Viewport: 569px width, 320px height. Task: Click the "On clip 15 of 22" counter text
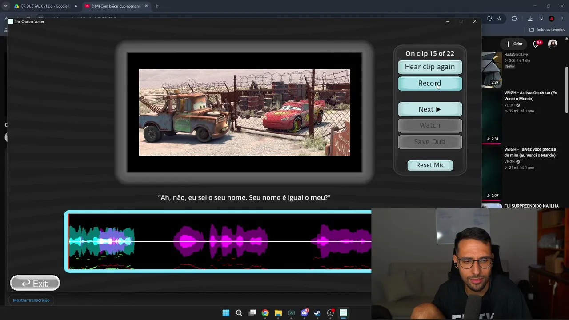(430, 53)
